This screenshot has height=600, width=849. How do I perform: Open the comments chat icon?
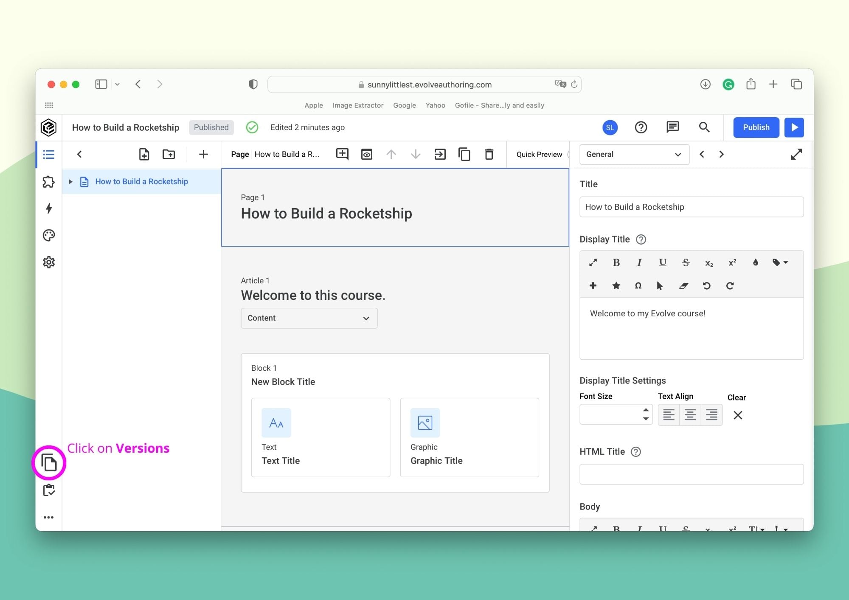(x=672, y=127)
